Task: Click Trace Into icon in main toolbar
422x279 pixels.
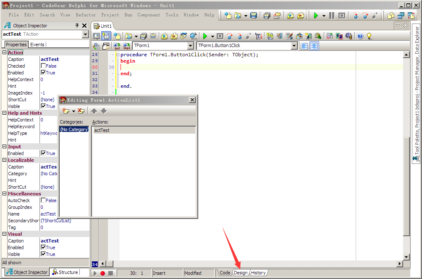Action: coord(356,16)
